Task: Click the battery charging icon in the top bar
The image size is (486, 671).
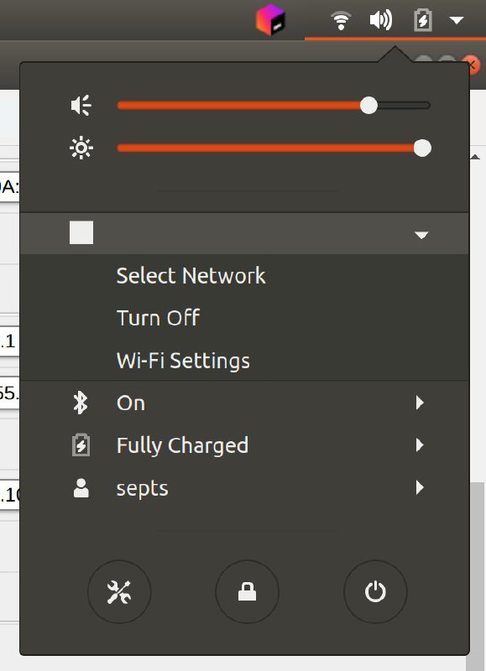Action: pos(423,20)
